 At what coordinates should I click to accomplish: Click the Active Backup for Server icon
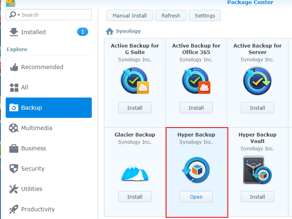(x=257, y=80)
